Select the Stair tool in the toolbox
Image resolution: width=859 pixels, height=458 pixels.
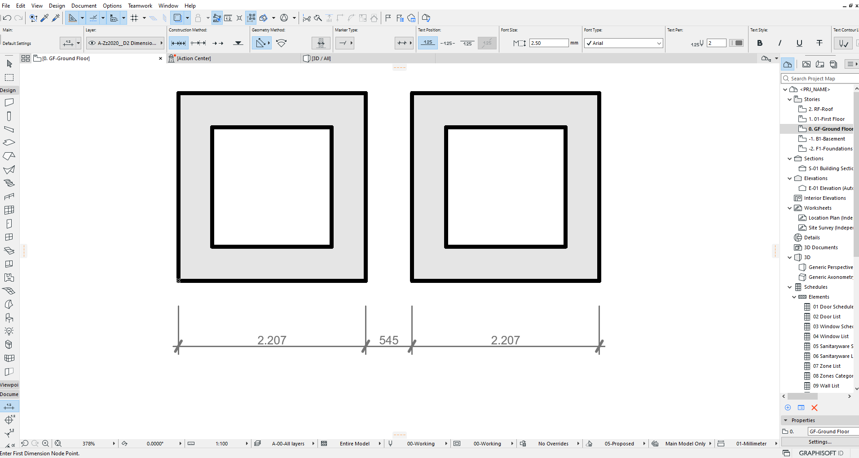(9, 183)
